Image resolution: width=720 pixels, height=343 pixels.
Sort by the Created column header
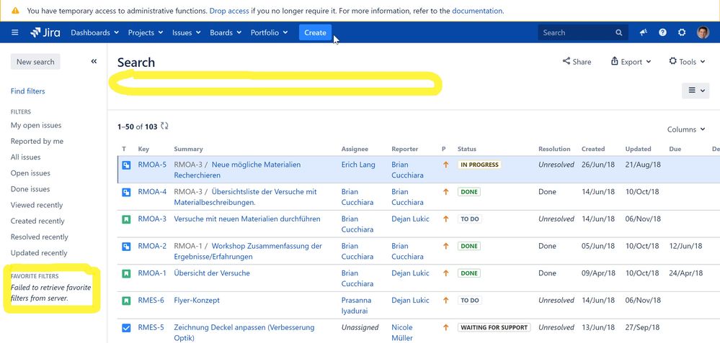tap(593, 149)
